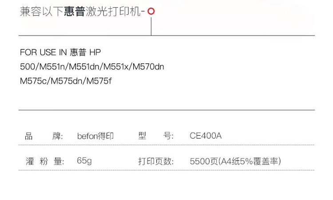The height and width of the screenshot is (200, 333).
Task: Click the M575f model text
Action: point(99,81)
